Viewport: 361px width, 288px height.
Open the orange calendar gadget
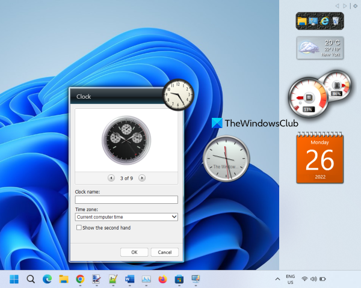pyautogui.click(x=319, y=159)
